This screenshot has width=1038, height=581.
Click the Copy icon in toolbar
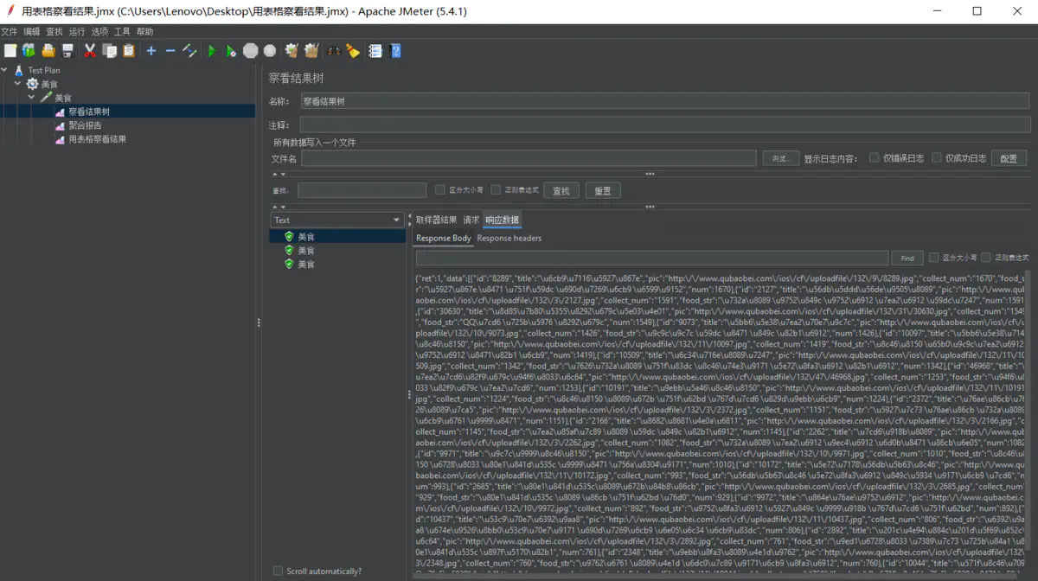tap(110, 51)
